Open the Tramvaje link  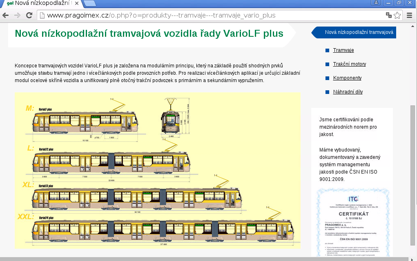(343, 50)
